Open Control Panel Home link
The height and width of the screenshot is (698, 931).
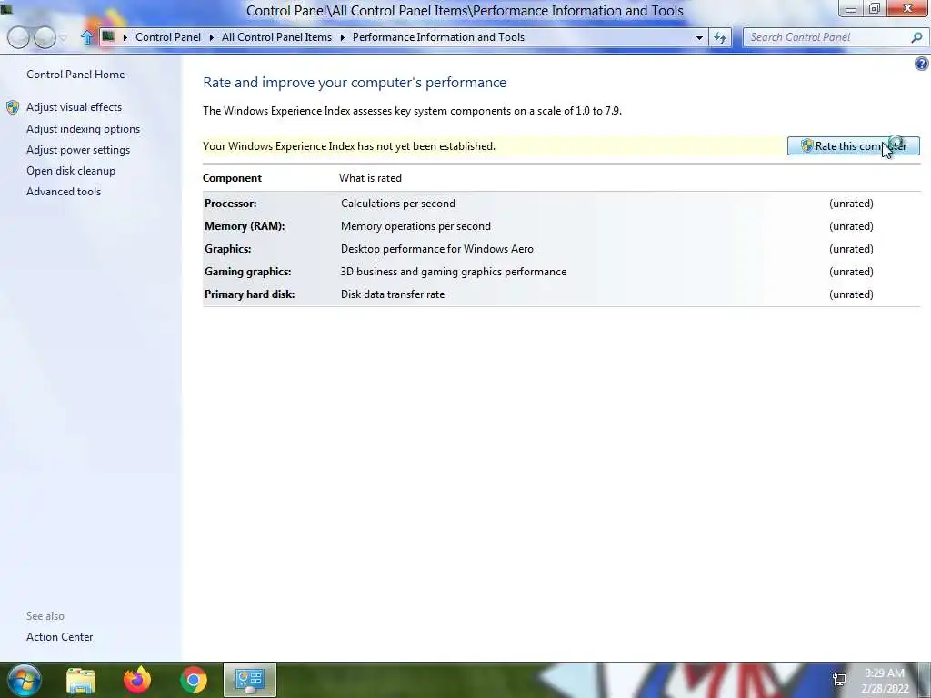[x=75, y=75]
